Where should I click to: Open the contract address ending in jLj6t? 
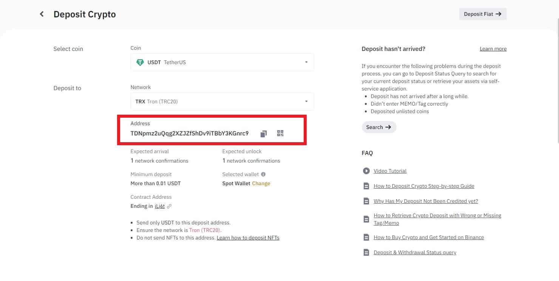(159, 206)
